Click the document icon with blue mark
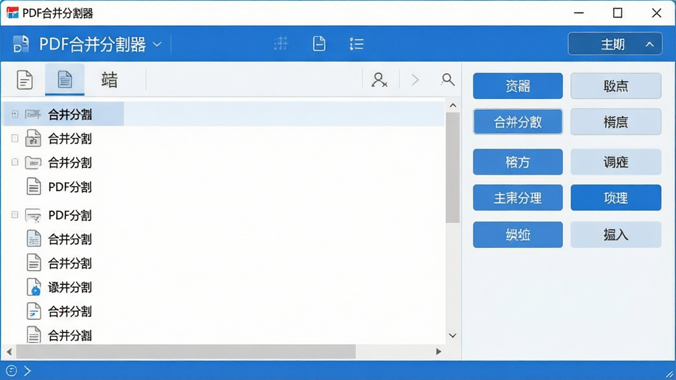676x380 pixels. pyautogui.click(x=34, y=311)
